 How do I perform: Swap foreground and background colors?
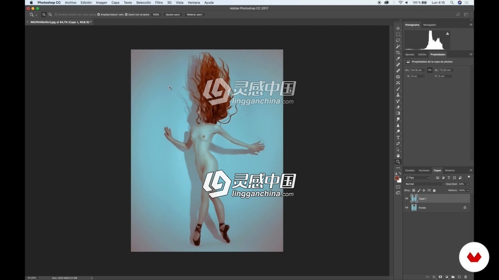[x=400, y=174]
